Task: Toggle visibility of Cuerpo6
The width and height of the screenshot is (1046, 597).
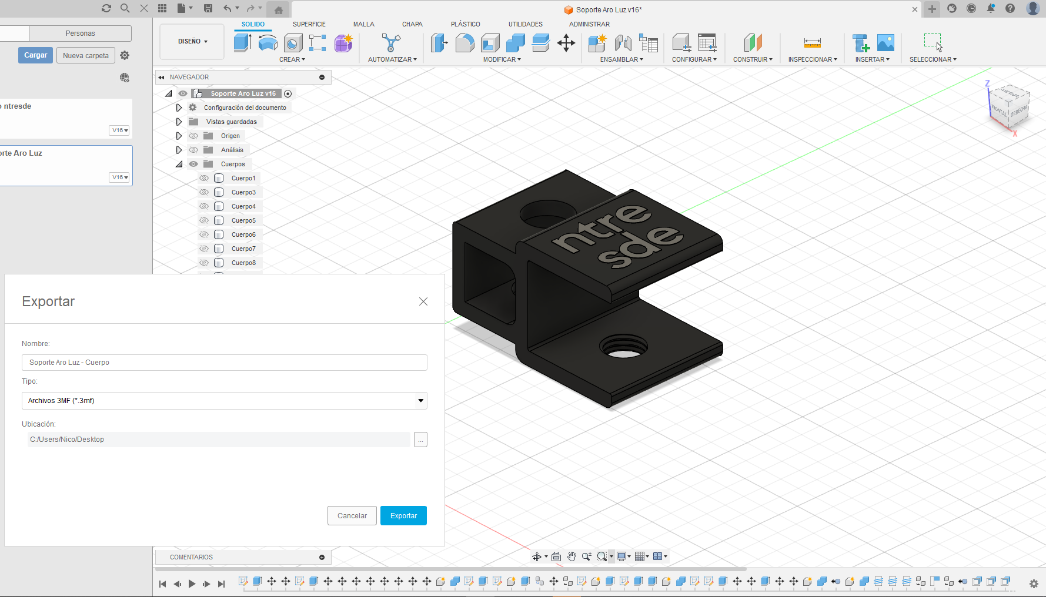Action: (204, 234)
